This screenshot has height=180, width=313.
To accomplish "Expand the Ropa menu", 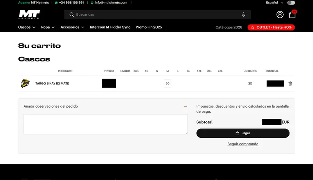I will coord(48,27).
